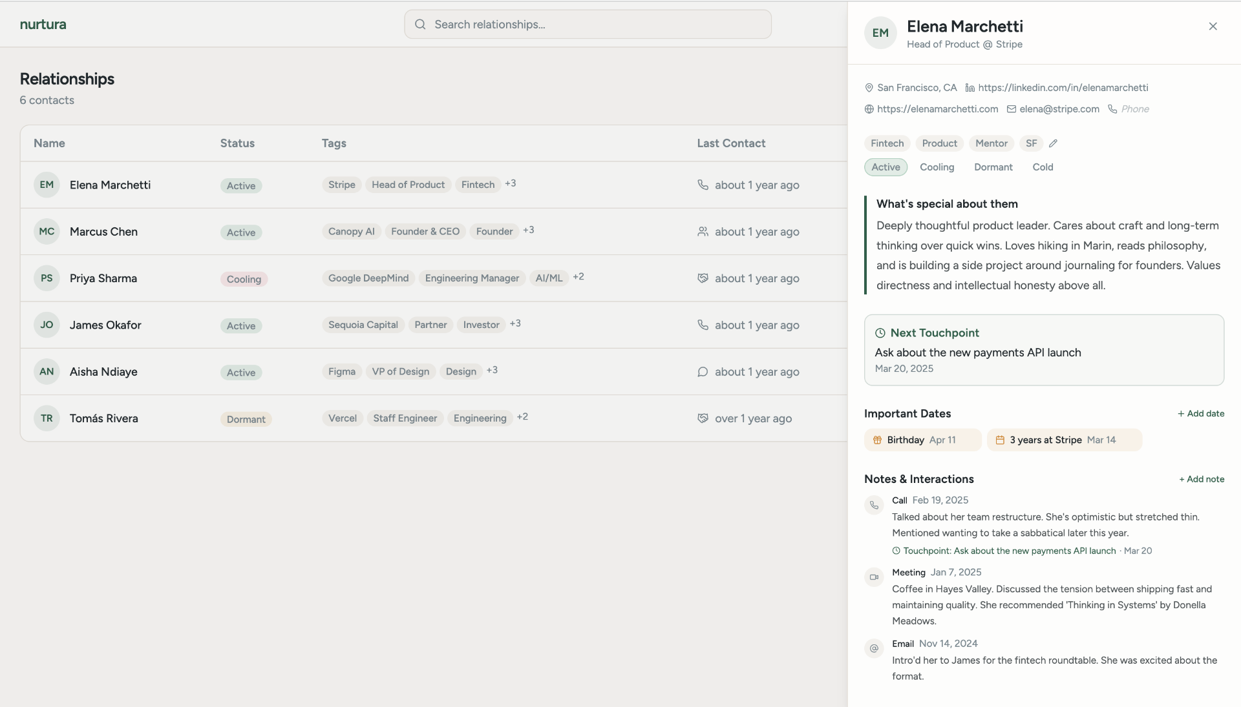Close Elena Marchetti's detail panel
The width and height of the screenshot is (1241, 707).
point(1213,26)
